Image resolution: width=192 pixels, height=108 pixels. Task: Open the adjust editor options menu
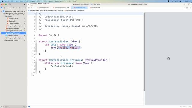tap(187, 8)
